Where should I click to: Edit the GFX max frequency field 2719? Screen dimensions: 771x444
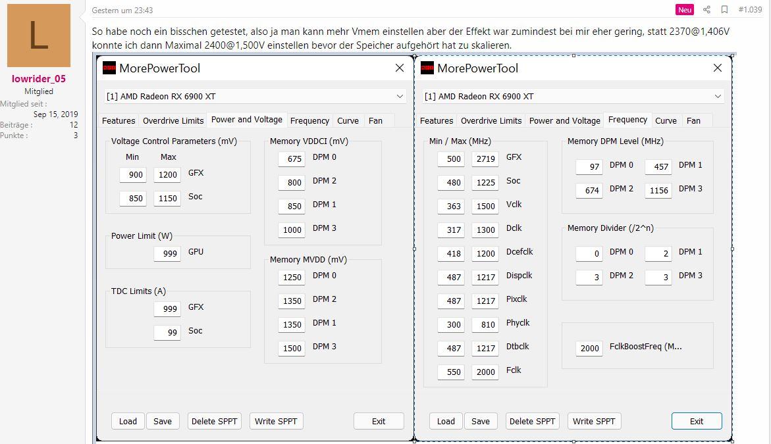485,159
